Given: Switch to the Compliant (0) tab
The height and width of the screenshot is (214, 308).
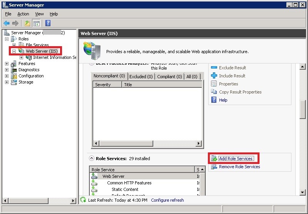Looking at the screenshot, I should (x=169, y=77).
